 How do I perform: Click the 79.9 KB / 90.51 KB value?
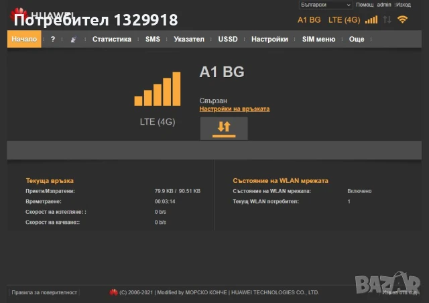click(x=178, y=191)
